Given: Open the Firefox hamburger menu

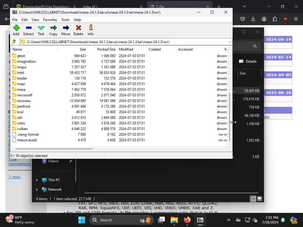Looking at the screenshot, I should [x=296, y=19].
